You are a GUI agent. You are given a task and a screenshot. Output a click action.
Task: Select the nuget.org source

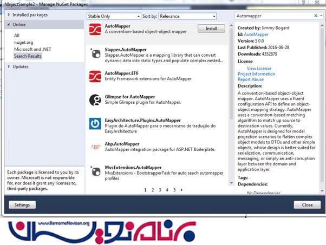pyautogui.click(x=23, y=42)
